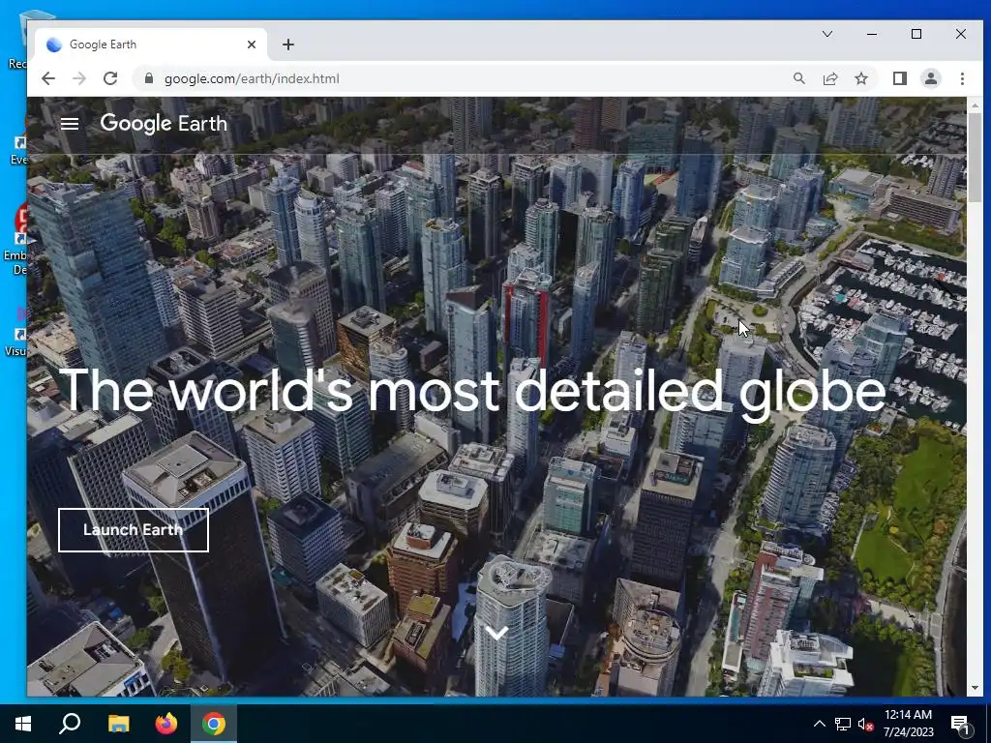Click the address bar URL

[252, 78]
